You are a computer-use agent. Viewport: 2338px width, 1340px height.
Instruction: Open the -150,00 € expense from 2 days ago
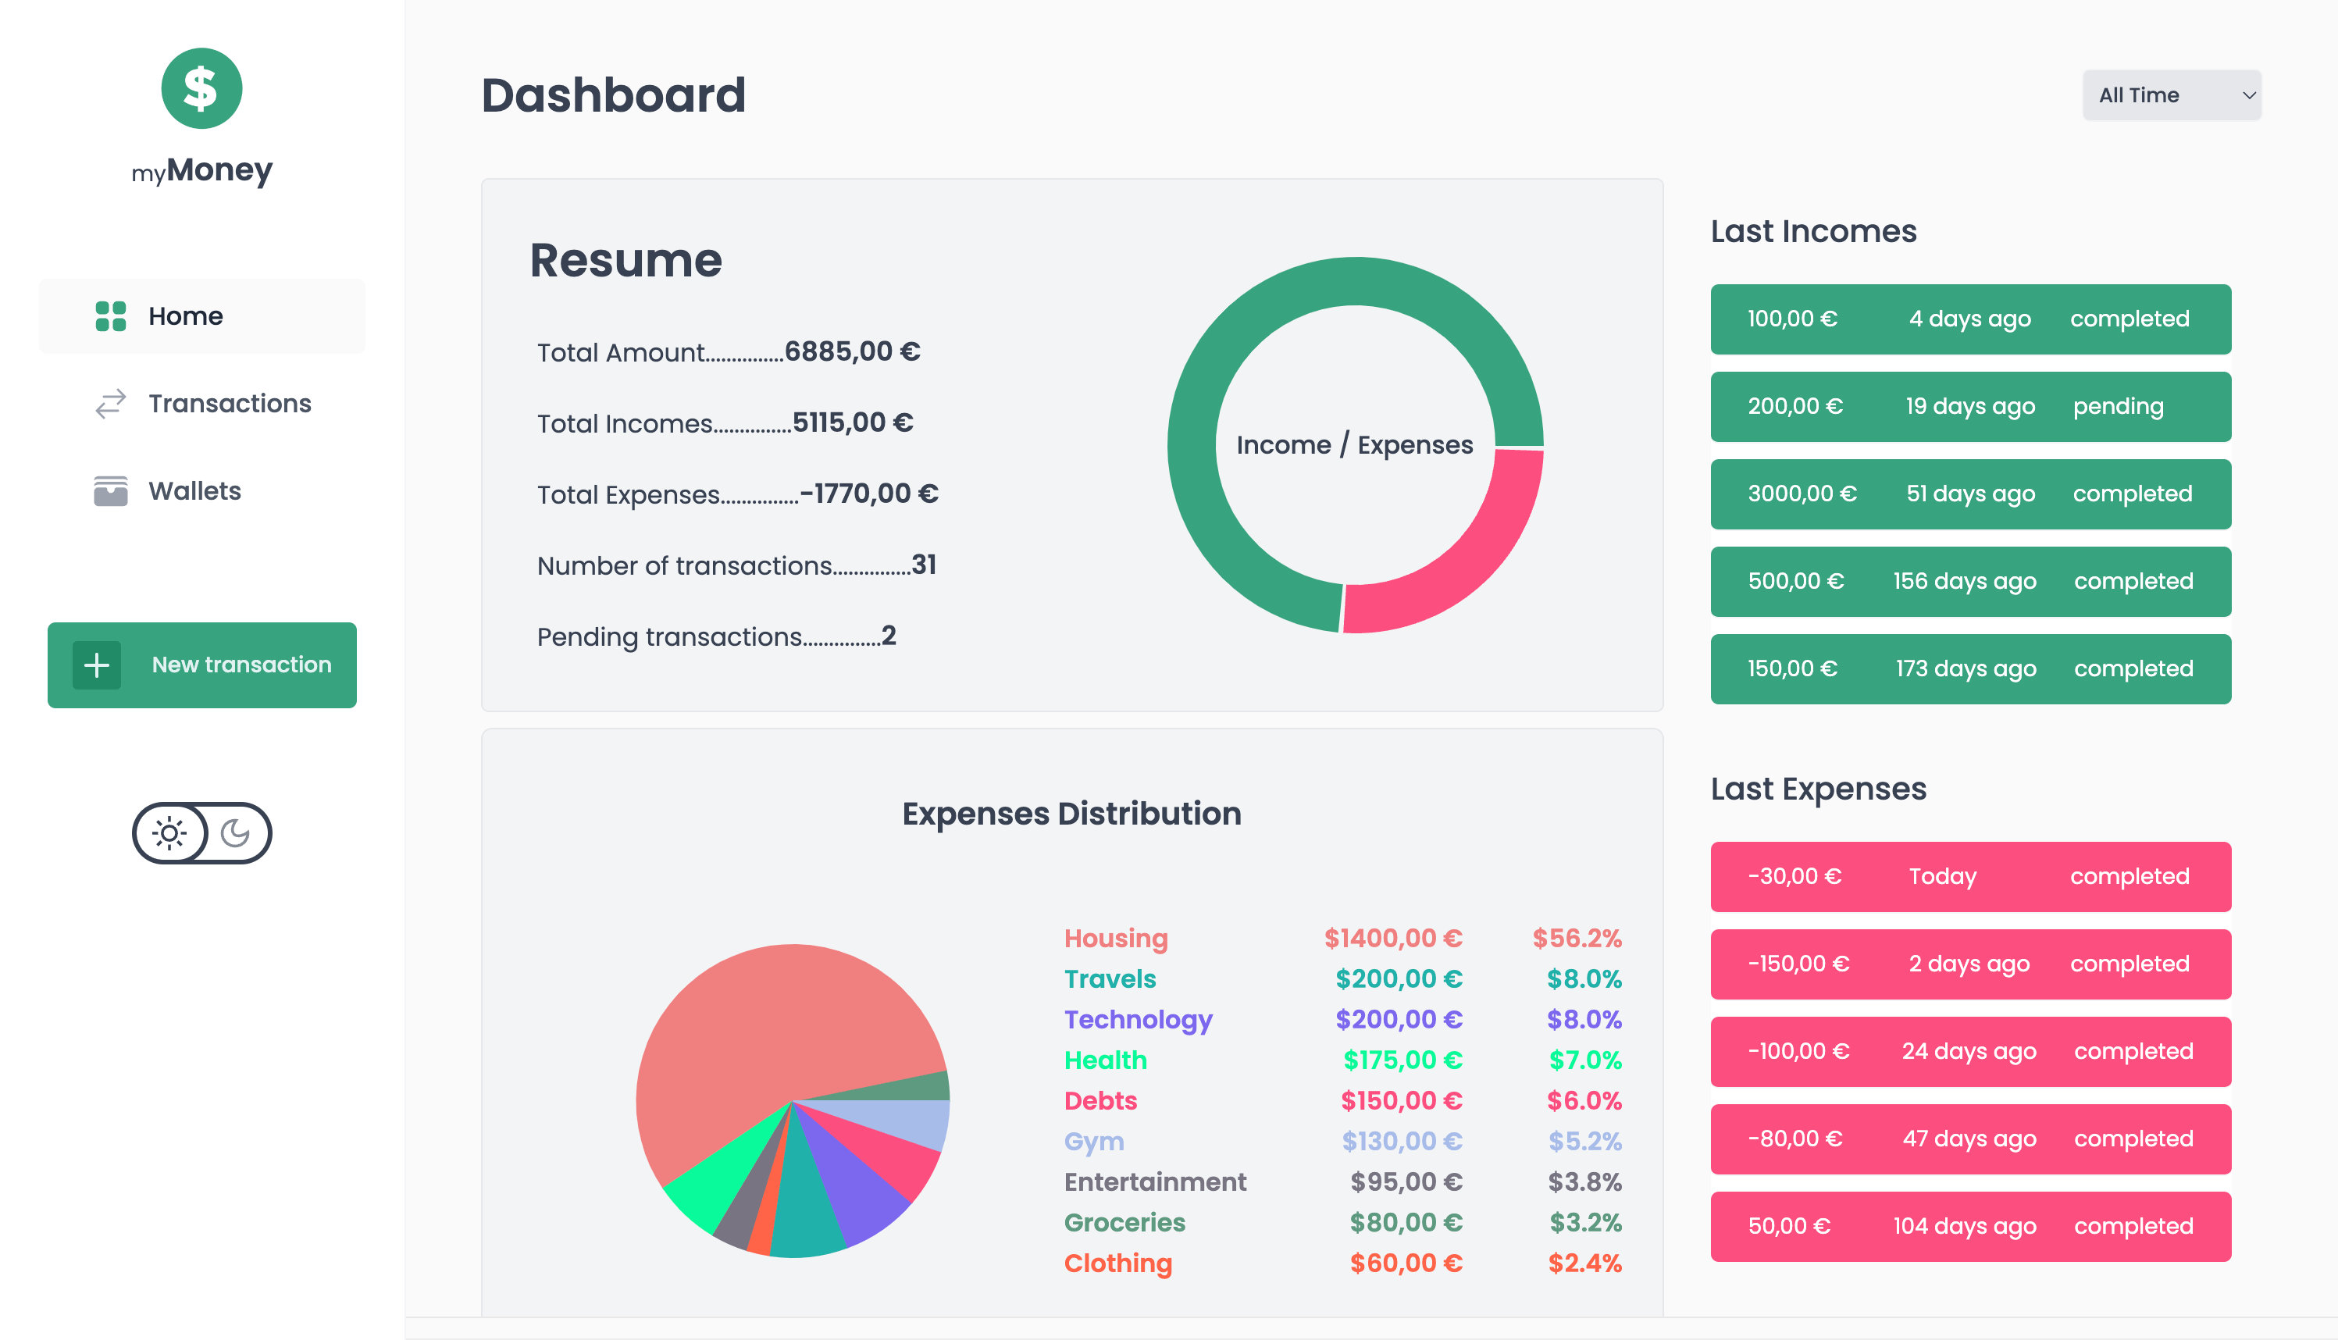[1971, 964]
